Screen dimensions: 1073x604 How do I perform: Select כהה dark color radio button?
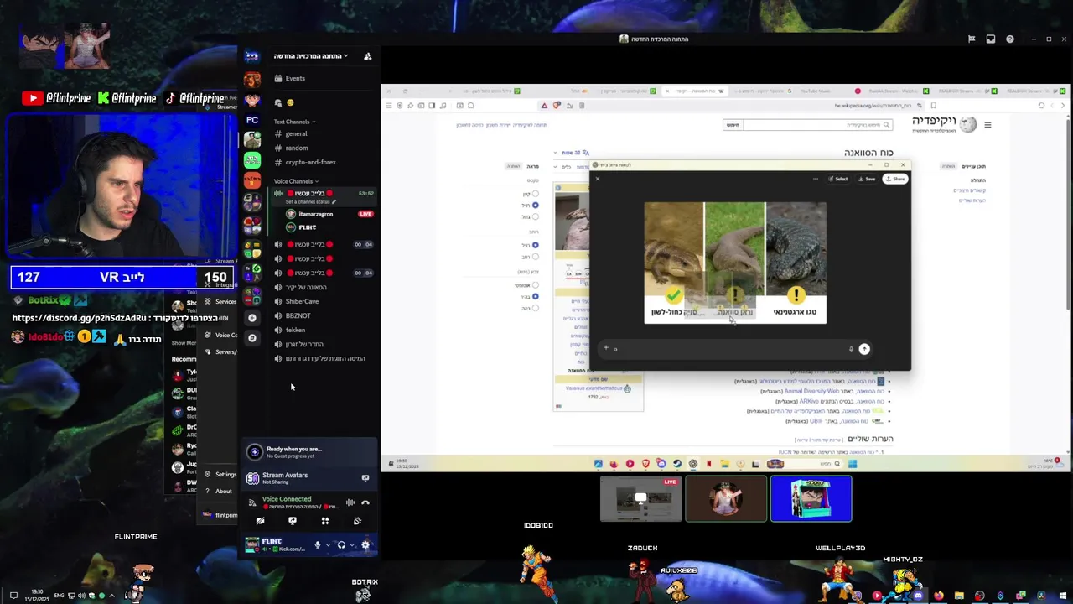[x=535, y=308]
